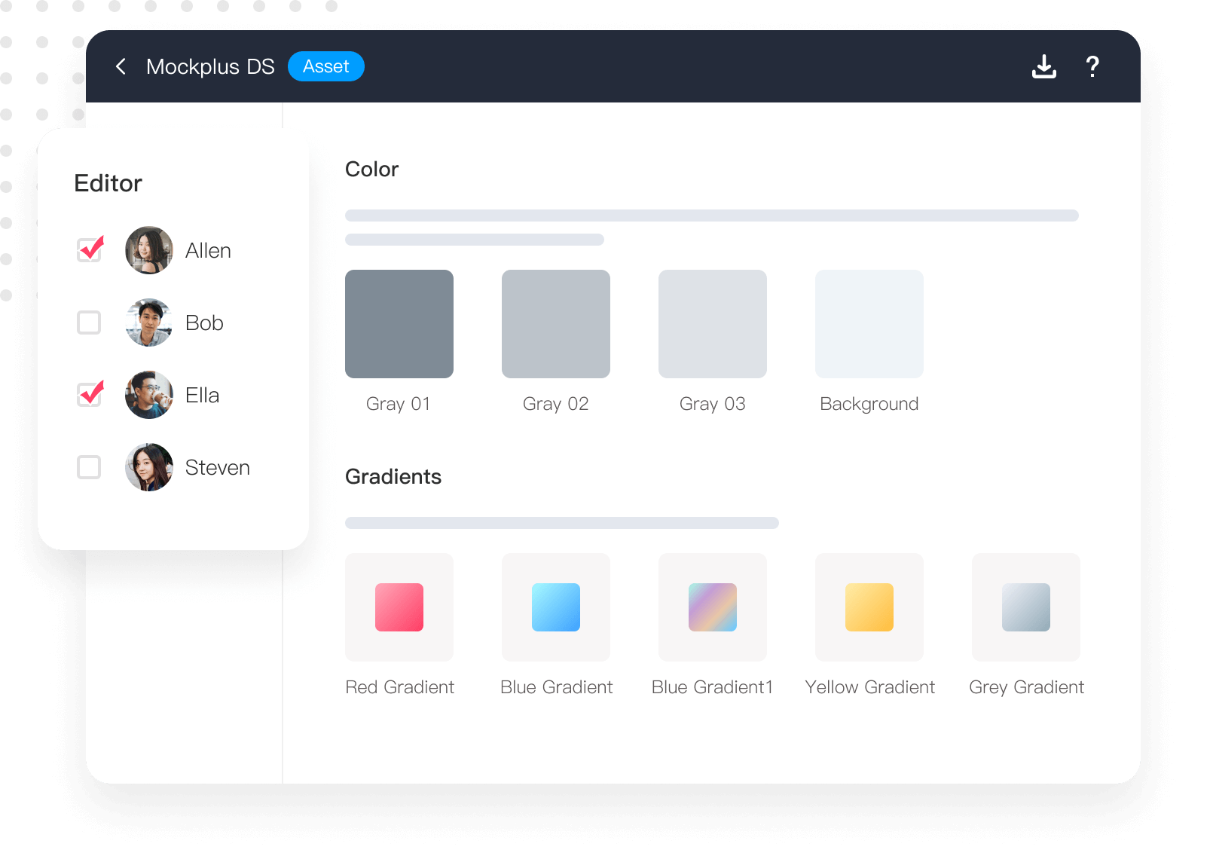The height and width of the screenshot is (859, 1213).
Task: Click the download icon in header
Action: [1043, 66]
